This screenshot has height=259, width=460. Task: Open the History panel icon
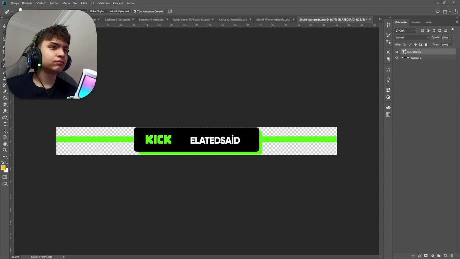[x=388, y=24]
